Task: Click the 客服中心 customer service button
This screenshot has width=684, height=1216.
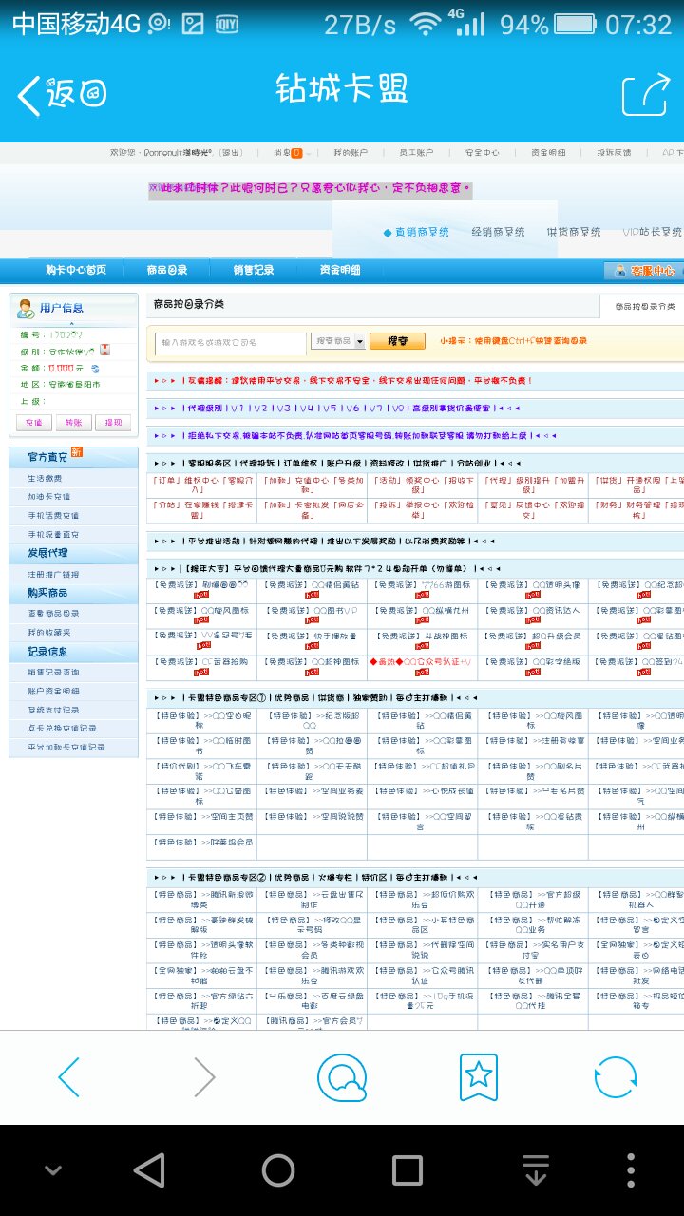Action: click(644, 271)
